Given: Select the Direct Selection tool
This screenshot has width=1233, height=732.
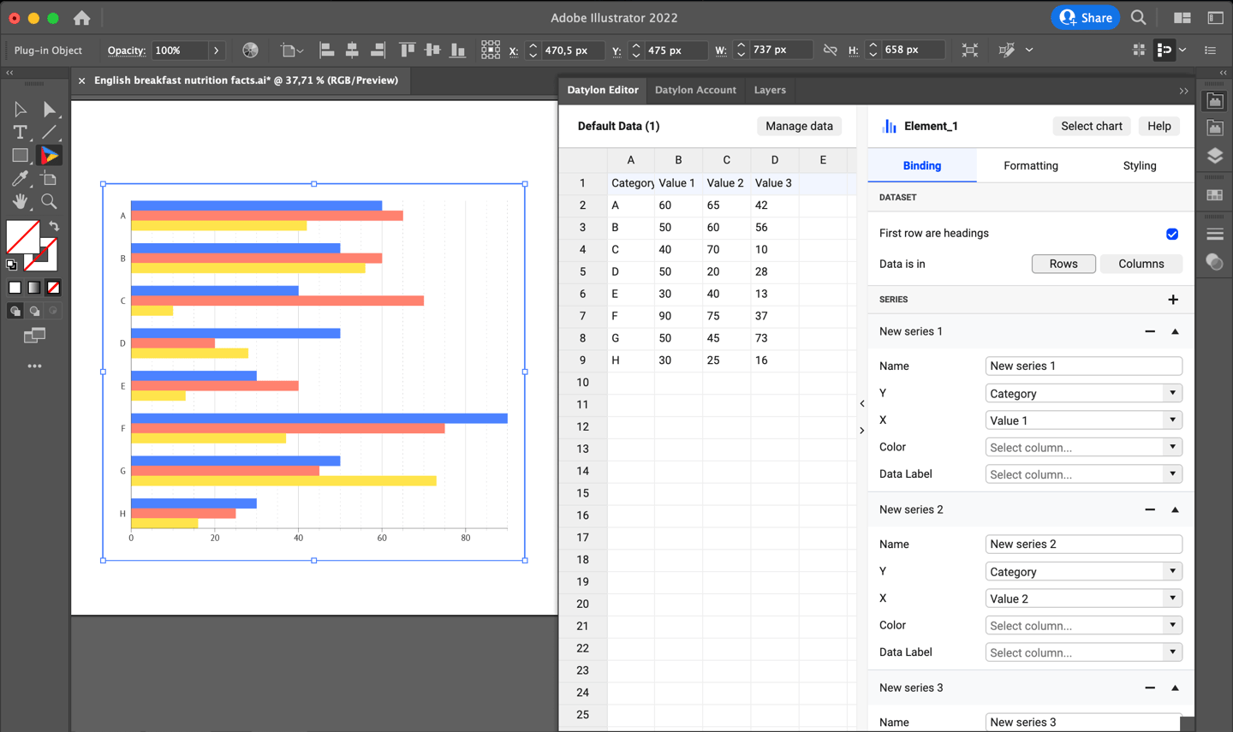Looking at the screenshot, I should tap(50, 109).
